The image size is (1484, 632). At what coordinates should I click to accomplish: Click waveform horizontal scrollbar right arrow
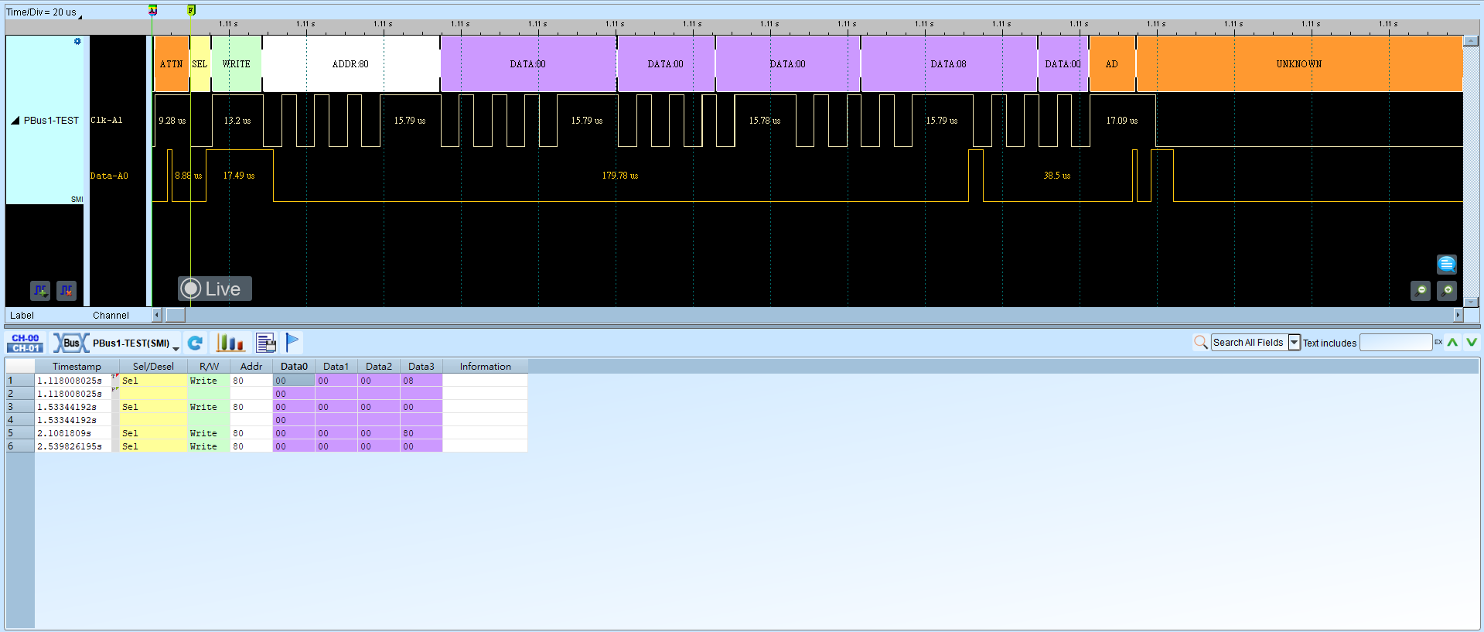(x=1458, y=315)
